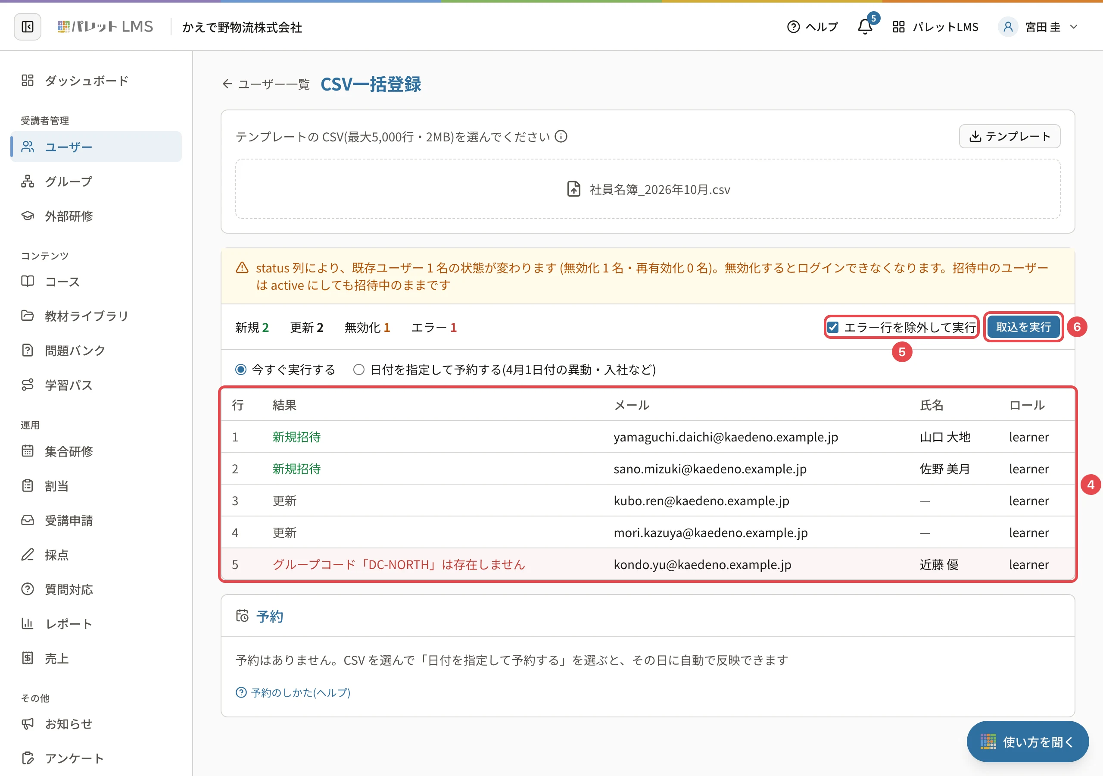Open グループ in the sidebar
This screenshot has height=776, width=1103.
click(x=96, y=181)
